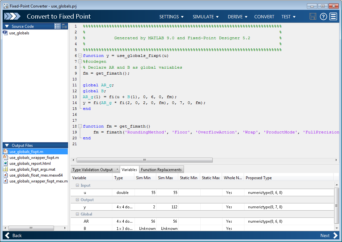Click the code editor horizontal scrollbar

[144, 160]
